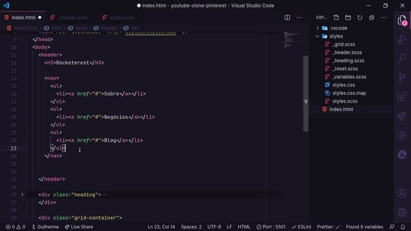Open editor More Actions menu

(299, 17)
